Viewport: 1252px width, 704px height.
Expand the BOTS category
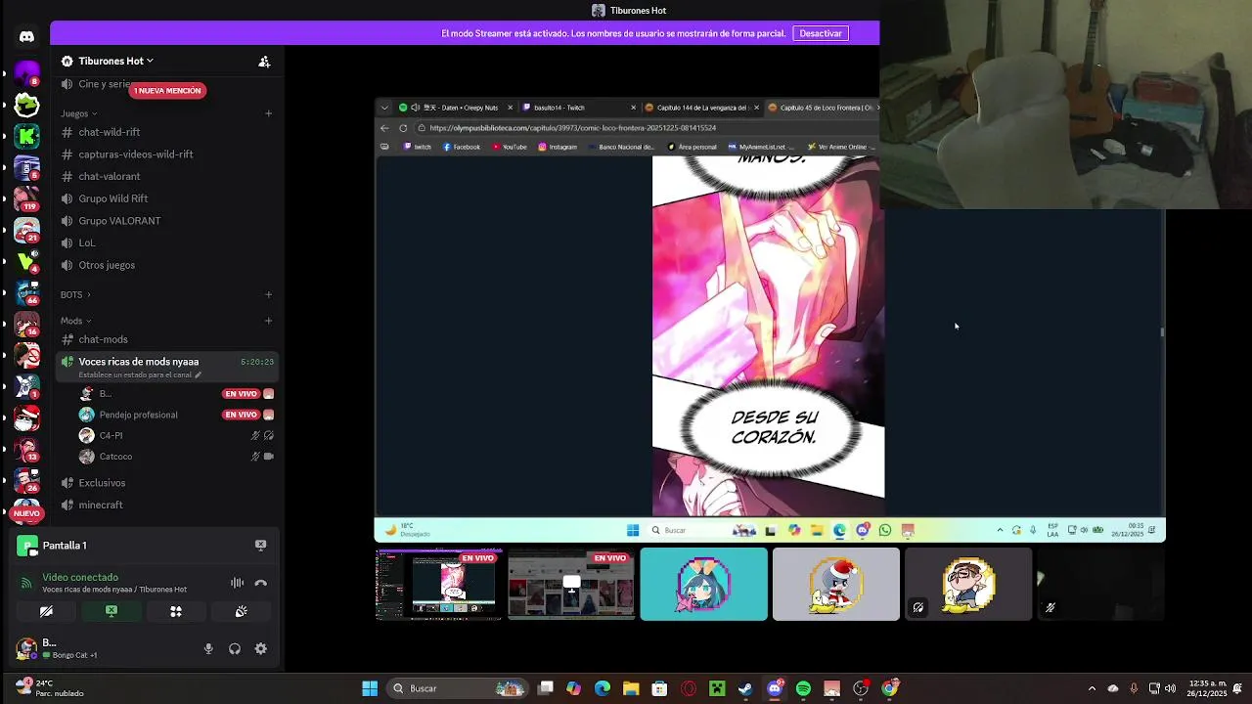(75, 294)
